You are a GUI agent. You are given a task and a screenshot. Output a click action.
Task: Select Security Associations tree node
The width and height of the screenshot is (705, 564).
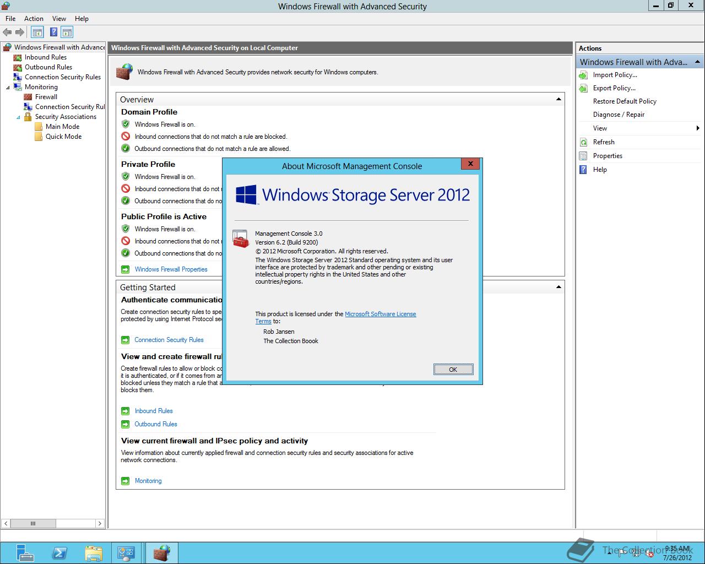click(66, 117)
